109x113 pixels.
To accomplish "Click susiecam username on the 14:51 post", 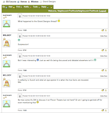I will [x=7, y=95].
